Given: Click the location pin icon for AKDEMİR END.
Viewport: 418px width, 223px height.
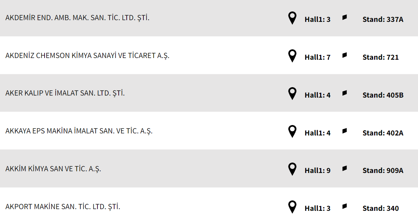Looking at the screenshot, I should 292,18.
